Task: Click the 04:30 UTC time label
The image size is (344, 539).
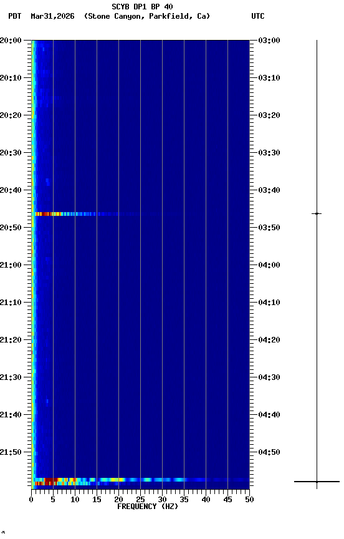Action: tap(269, 378)
